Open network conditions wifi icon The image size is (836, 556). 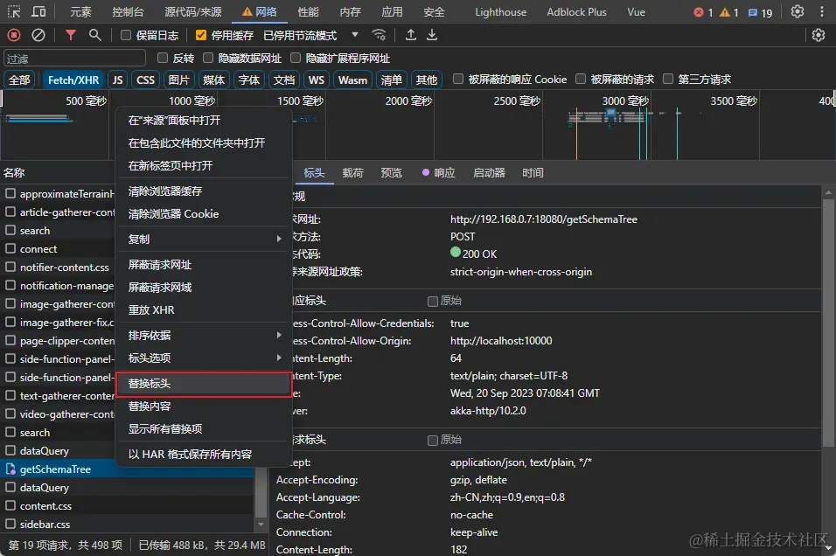379,35
